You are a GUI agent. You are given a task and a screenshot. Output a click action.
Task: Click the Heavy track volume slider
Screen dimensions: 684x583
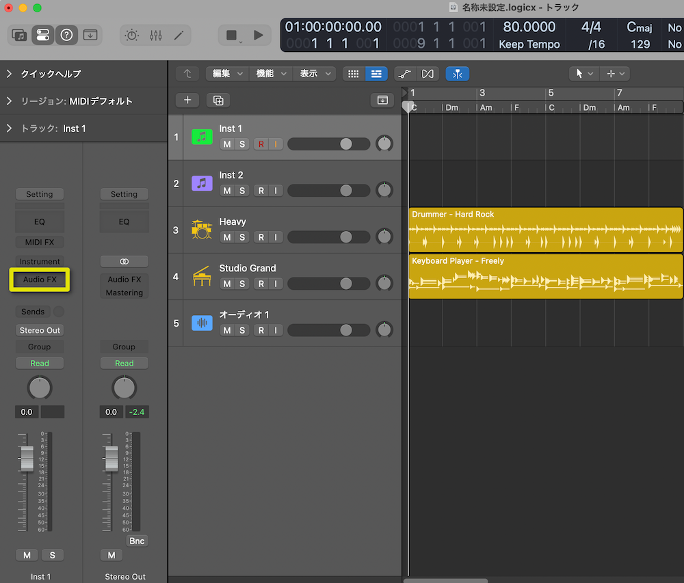(x=329, y=237)
